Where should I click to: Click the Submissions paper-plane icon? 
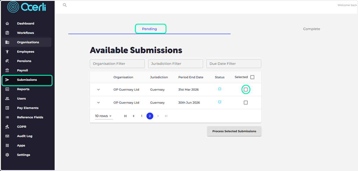click(x=7, y=80)
